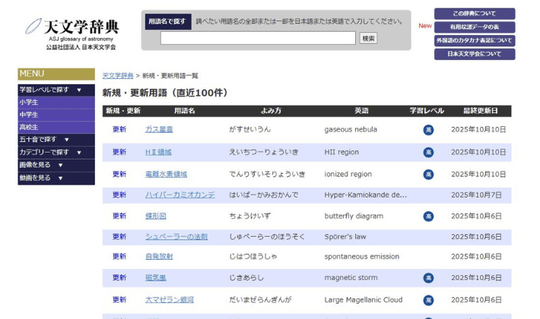Click the 高 level badge for 磁気嵐
This screenshot has width=540, height=319.
428,278
